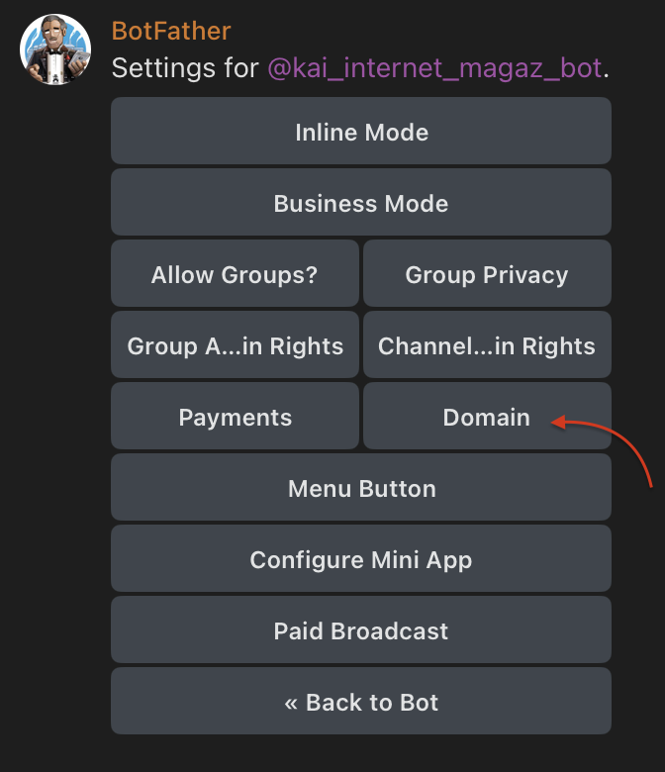Click the Domain button
This screenshot has height=772, width=665.
(487, 417)
